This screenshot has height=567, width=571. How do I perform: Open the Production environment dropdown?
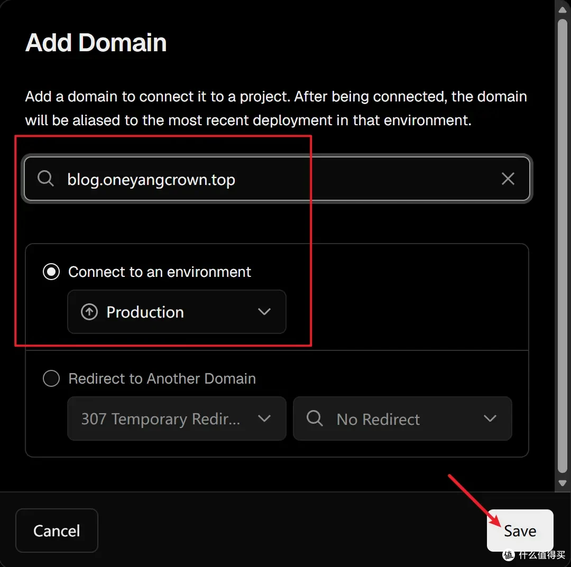coord(177,312)
